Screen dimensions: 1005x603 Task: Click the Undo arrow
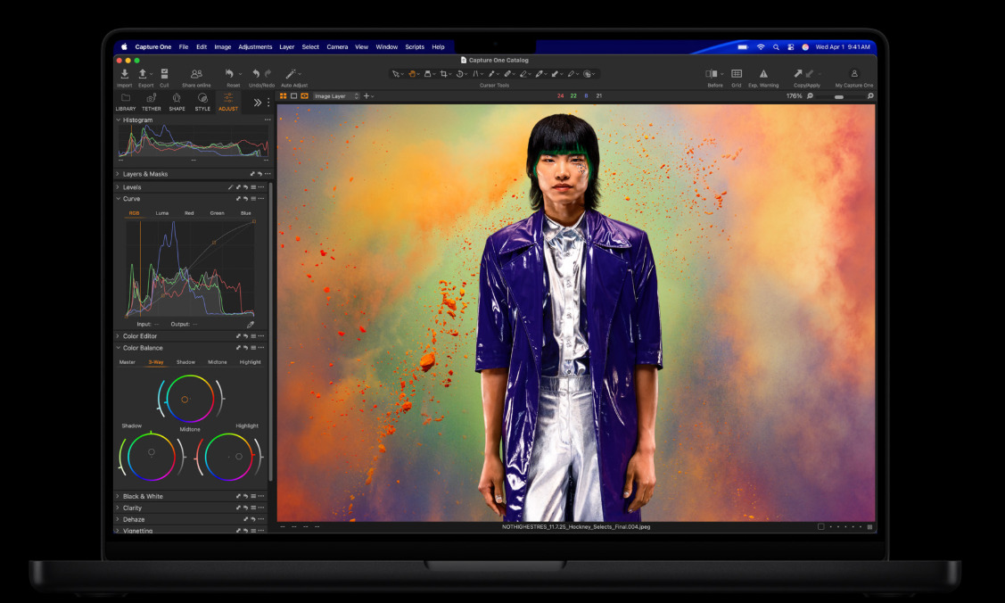coord(256,74)
